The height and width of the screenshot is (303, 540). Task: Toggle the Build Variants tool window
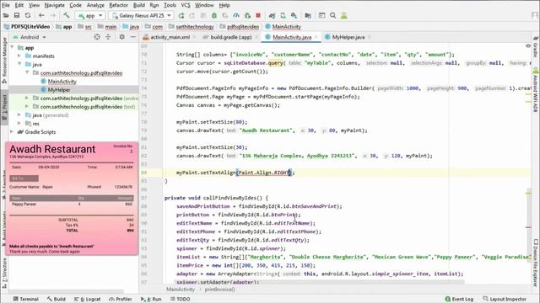pyautogui.click(x=4, y=228)
